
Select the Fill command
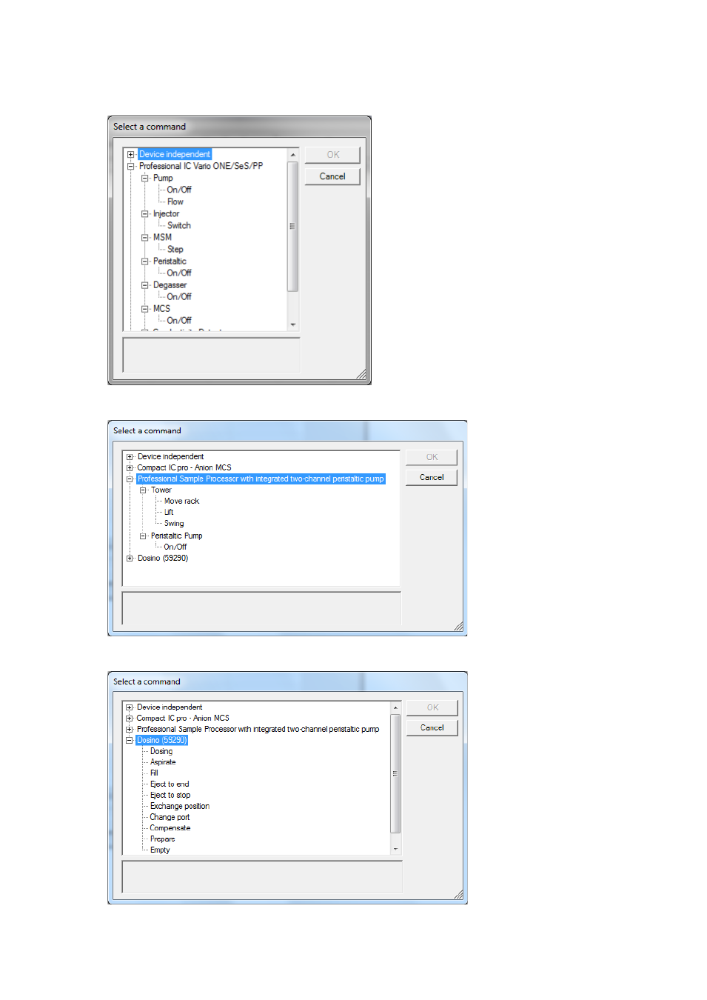[154, 773]
